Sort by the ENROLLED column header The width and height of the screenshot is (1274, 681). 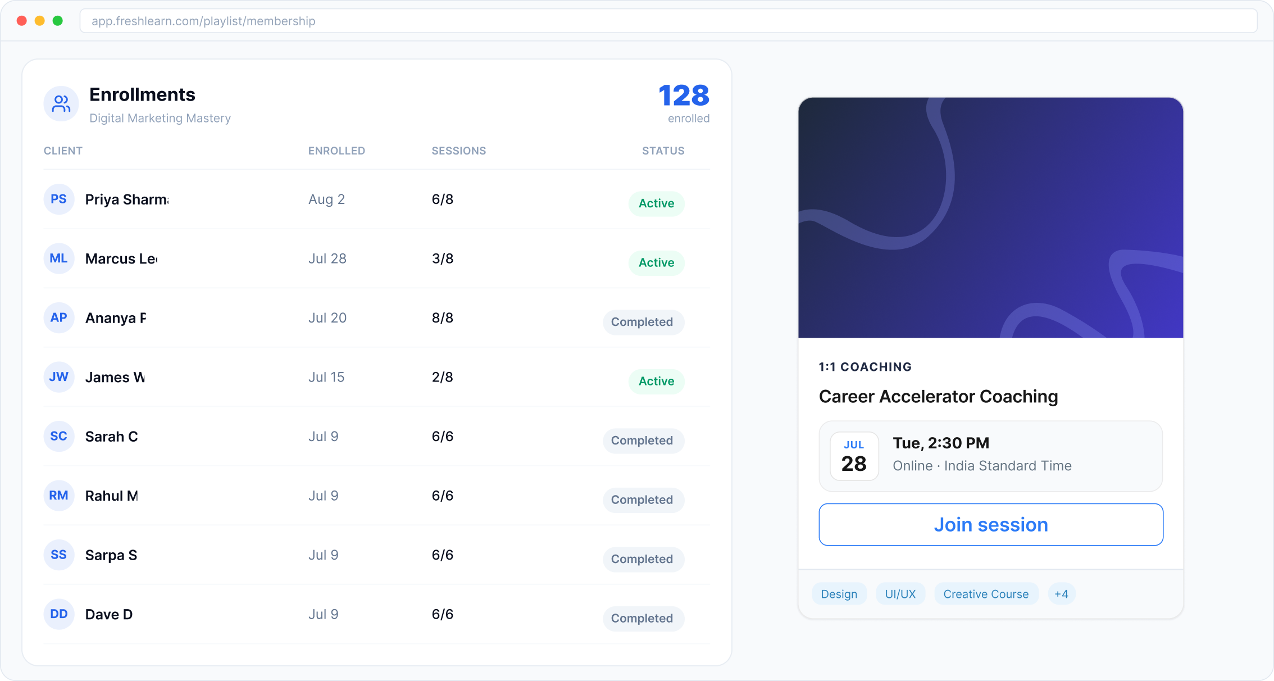pos(336,151)
